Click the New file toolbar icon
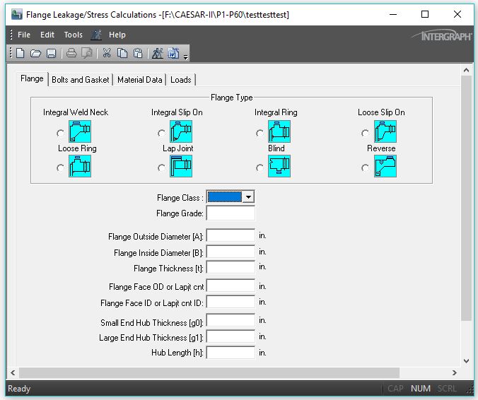 click(x=20, y=53)
